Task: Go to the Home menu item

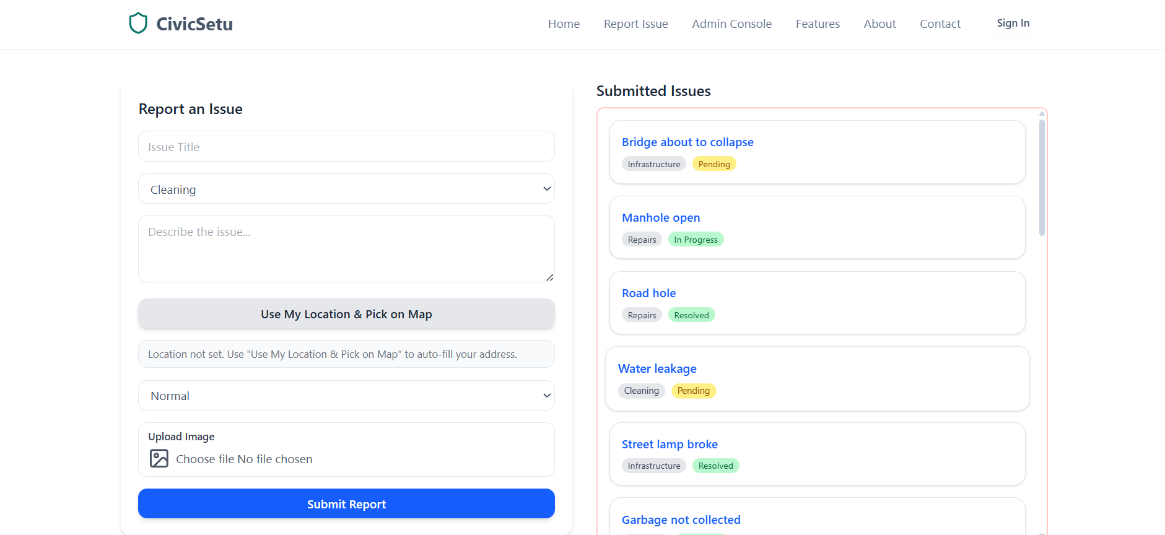Action: coord(564,24)
